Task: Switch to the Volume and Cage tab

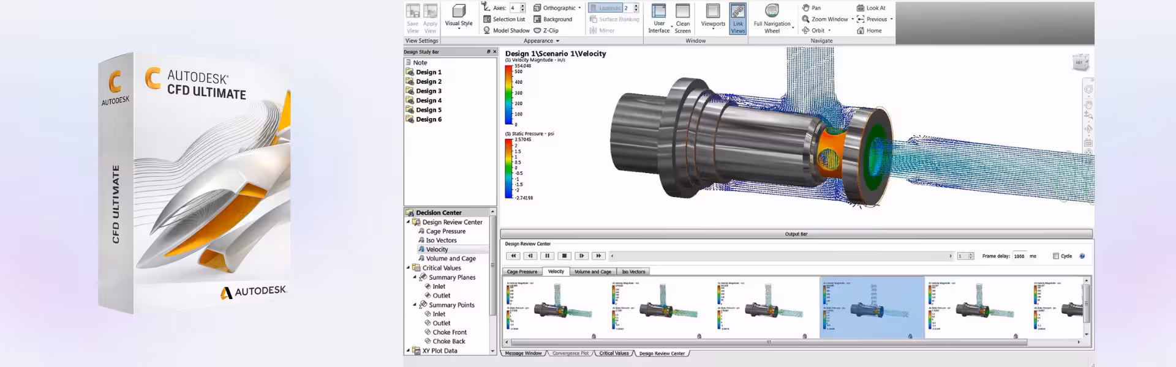Action: pos(593,272)
